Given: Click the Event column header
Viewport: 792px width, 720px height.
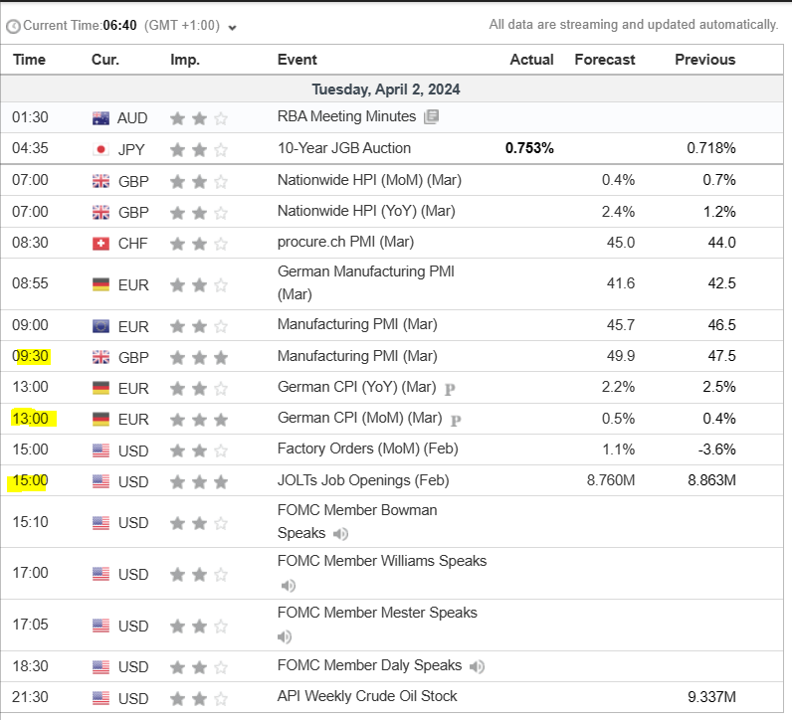Looking at the screenshot, I should [x=297, y=60].
